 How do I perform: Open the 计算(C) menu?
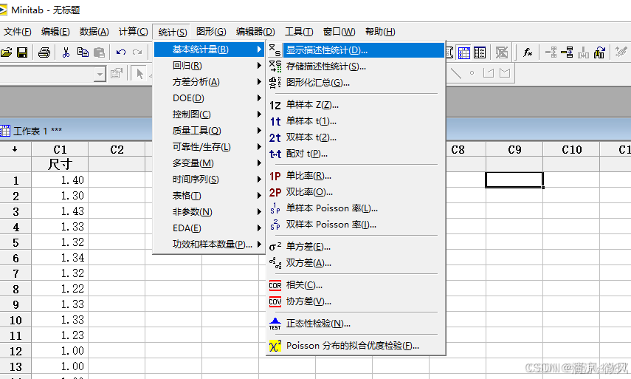pyautogui.click(x=133, y=32)
